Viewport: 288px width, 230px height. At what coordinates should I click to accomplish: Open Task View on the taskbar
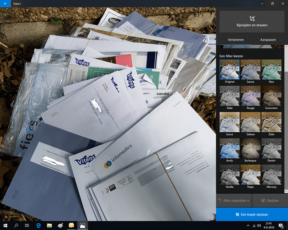coord(27,225)
